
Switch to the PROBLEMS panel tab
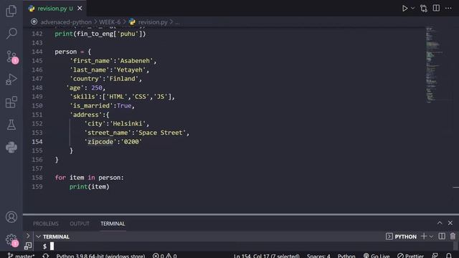tap(46, 224)
